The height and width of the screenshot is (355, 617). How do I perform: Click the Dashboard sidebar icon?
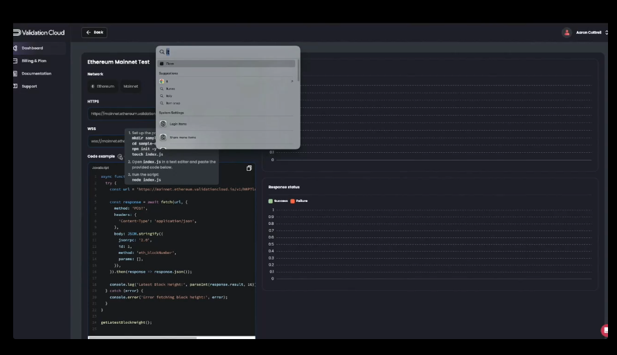pyautogui.click(x=15, y=48)
